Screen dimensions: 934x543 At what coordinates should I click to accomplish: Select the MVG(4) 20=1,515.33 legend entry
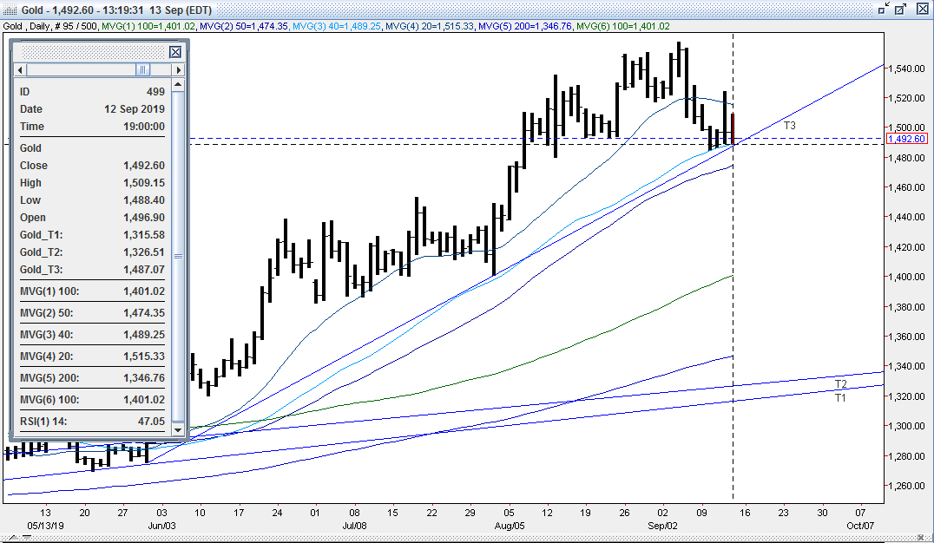[x=430, y=26]
